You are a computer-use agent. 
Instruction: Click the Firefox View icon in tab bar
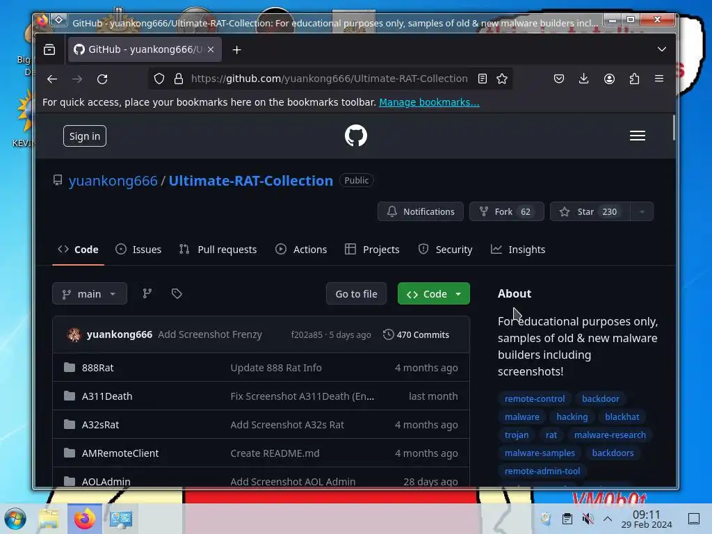point(49,49)
